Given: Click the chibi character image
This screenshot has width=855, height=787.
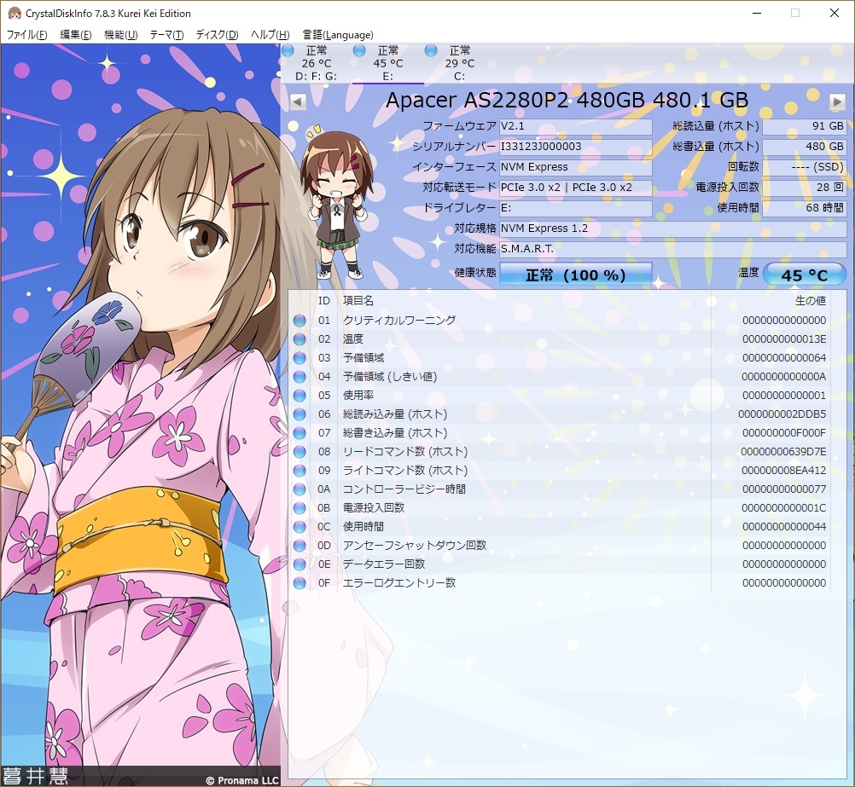Looking at the screenshot, I should [337, 202].
